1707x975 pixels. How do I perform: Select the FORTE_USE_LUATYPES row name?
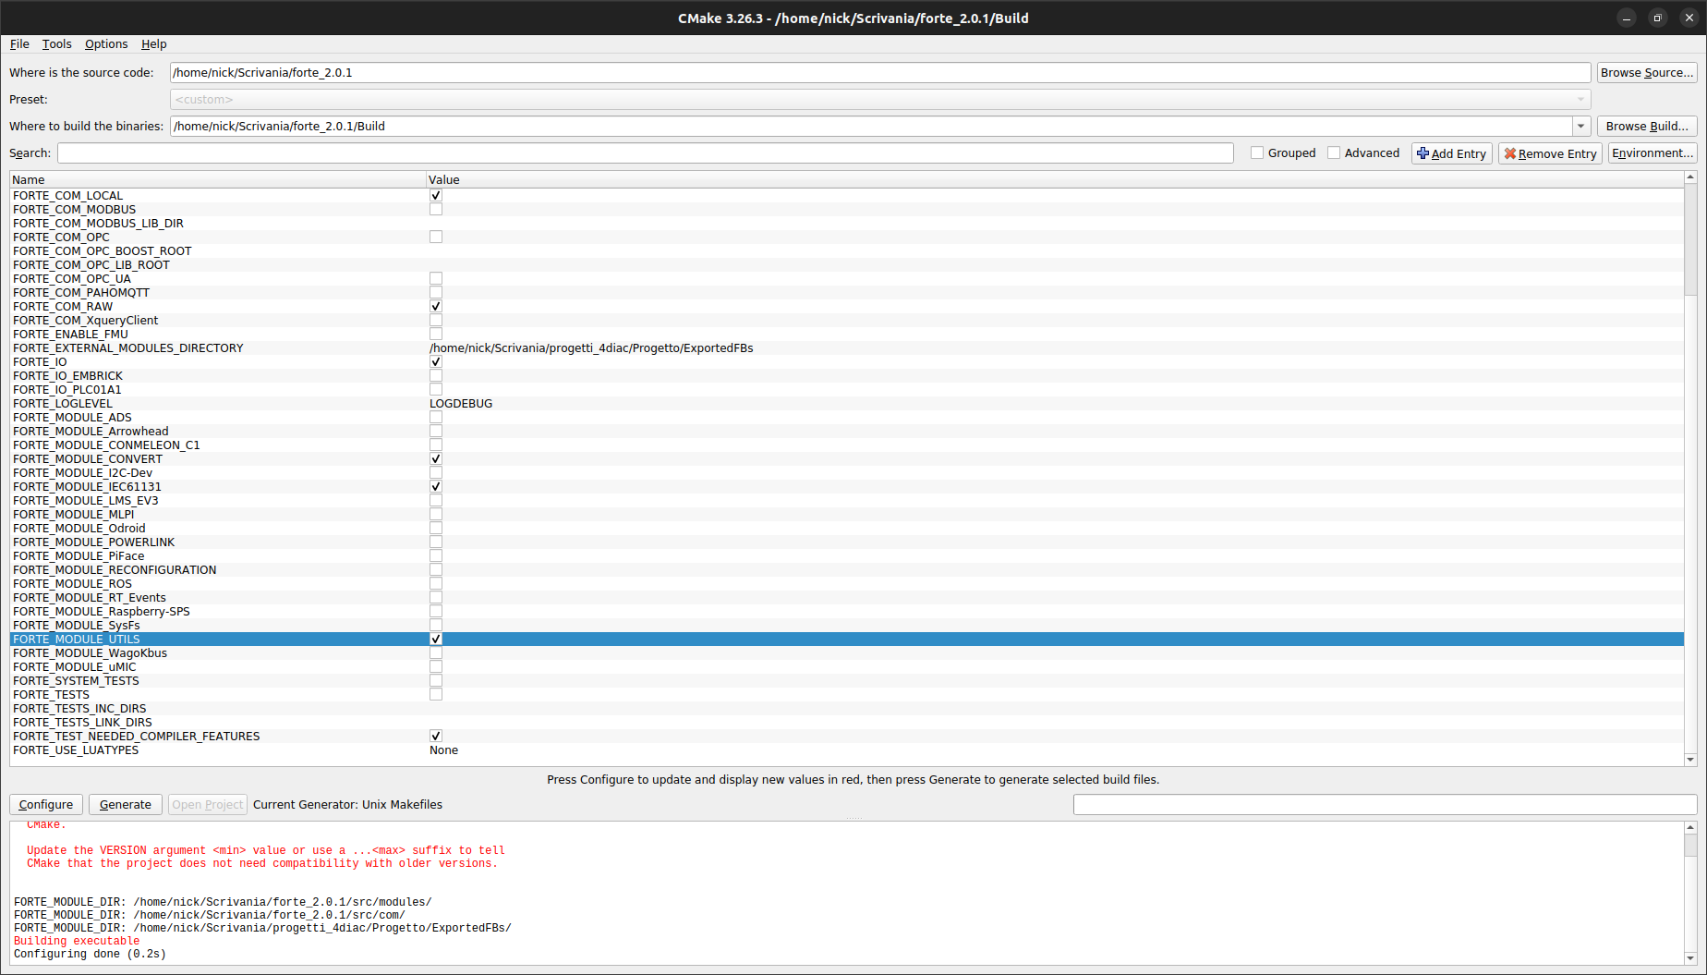pos(76,750)
